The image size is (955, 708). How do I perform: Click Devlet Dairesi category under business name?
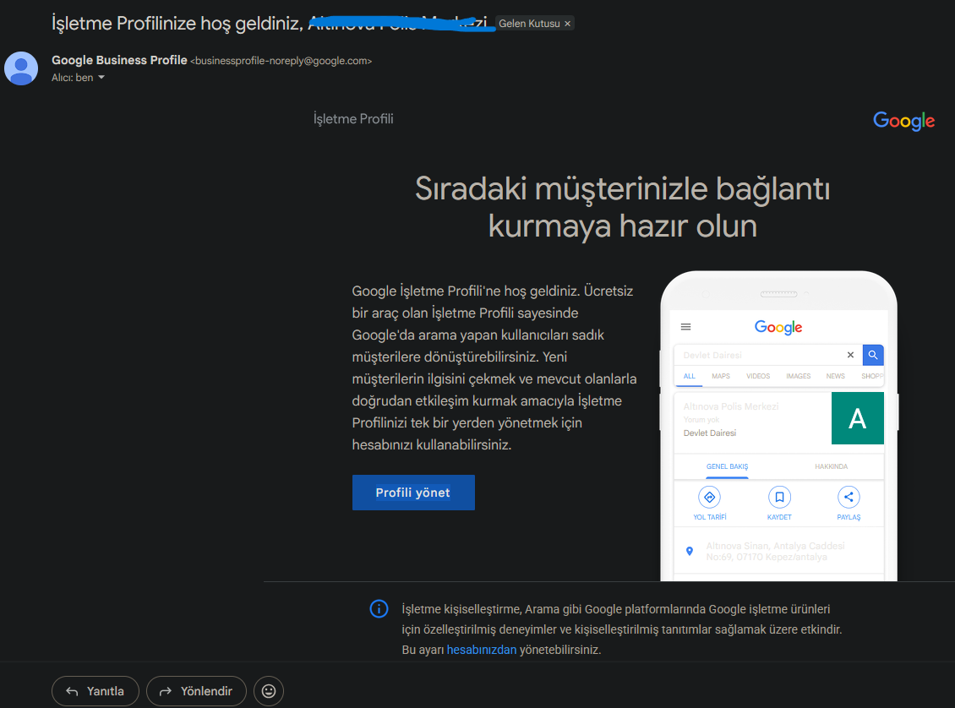(710, 433)
